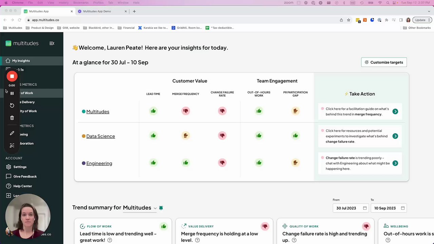Viewport: 434px width, 244px height.
Task: Open the Data Science team link
Action: click(100, 136)
